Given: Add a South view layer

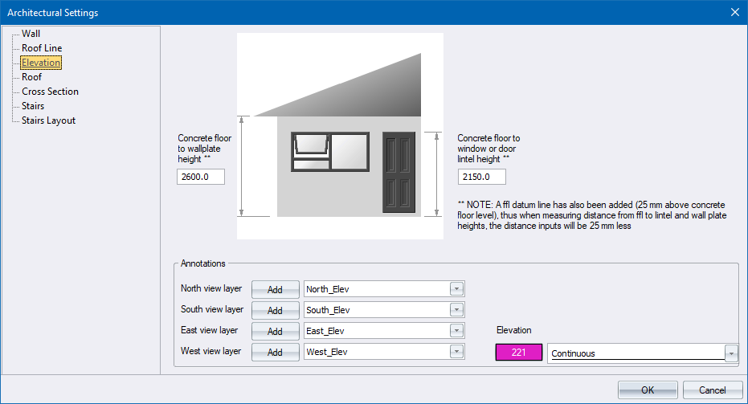Looking at the screenshot, I should (x=275, y=310).
